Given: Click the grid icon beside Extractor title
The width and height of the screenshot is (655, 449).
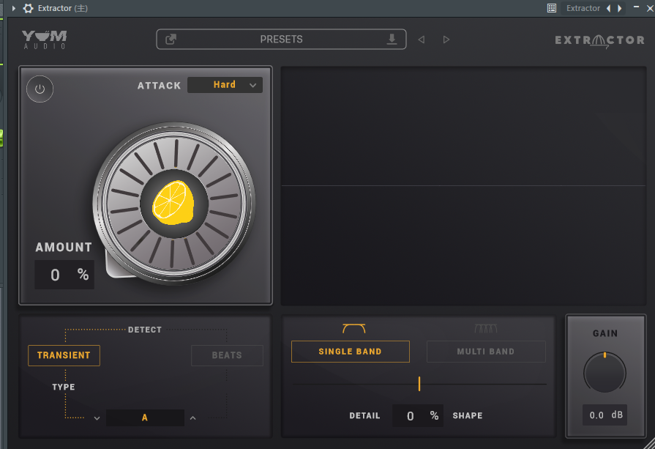Looking at the screenshot, I should (x=551, y=8).
